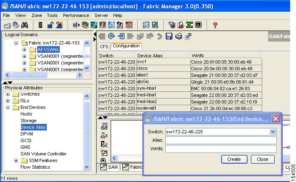Click the 'Device Alias' column header

pyautogui.click(x=162, y=56)
